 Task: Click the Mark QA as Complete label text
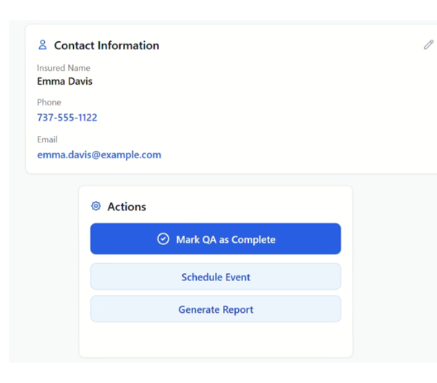[x=226, y=239]
